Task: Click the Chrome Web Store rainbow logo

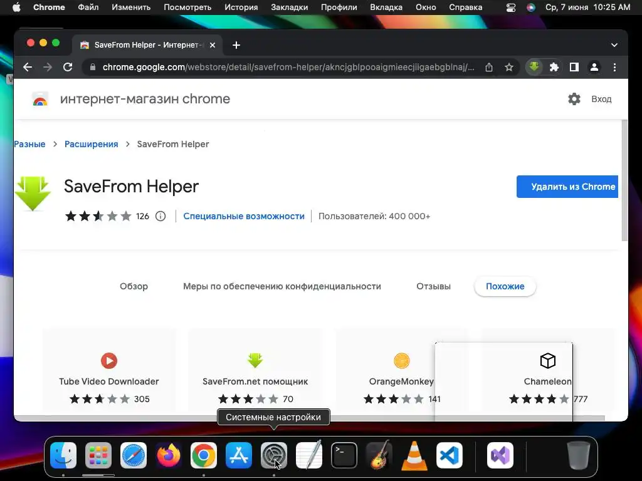Action: pos(40,100)
